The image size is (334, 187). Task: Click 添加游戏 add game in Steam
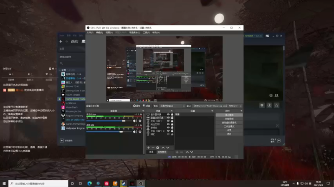66,140
